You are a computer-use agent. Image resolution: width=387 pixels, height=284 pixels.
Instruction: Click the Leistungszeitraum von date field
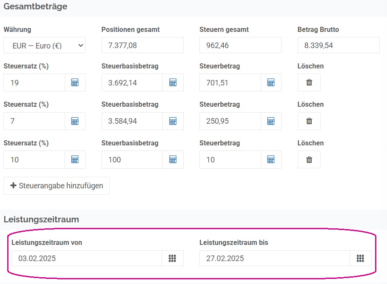coord(87,258)
